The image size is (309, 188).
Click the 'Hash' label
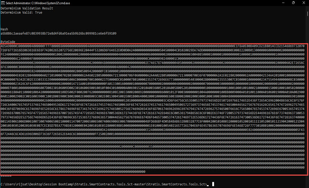(4, 29)
